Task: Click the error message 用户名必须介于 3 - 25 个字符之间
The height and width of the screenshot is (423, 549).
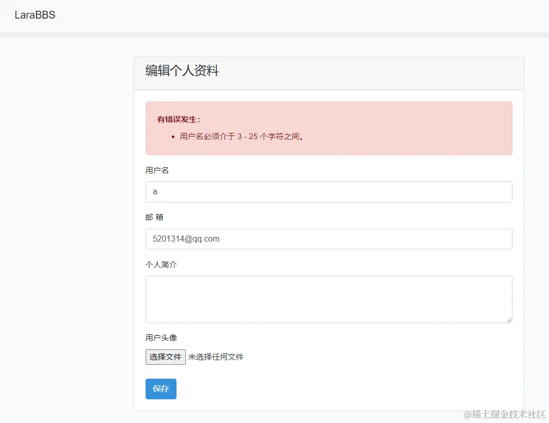Action: click(242, 137)
